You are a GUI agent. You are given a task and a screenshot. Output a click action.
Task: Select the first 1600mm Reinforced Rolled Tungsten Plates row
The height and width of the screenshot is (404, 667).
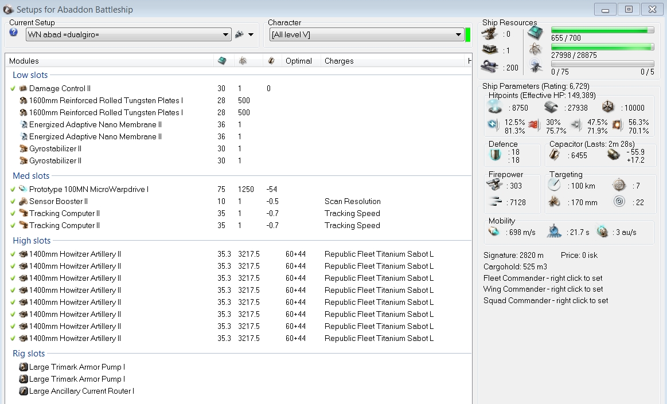(x=238, y=100)
